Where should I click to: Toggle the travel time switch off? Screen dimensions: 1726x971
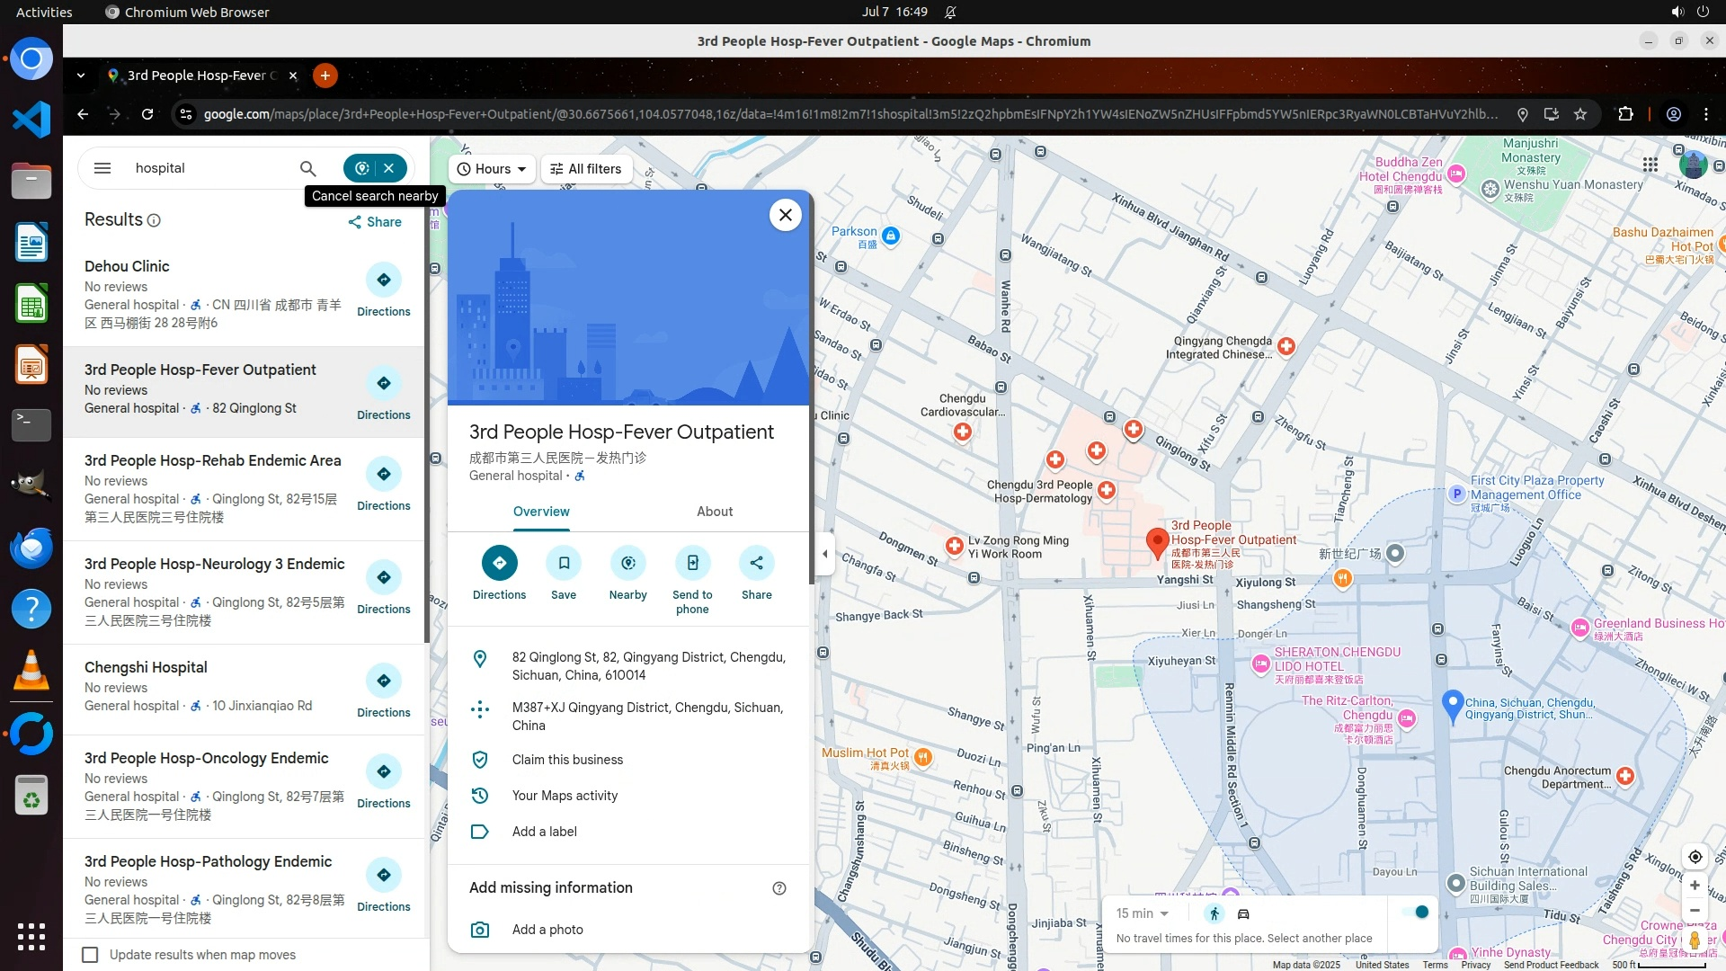[x=1417, y=913]
